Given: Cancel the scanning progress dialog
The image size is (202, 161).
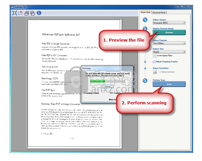Looking at the screenshot, I should click(107, 87).
